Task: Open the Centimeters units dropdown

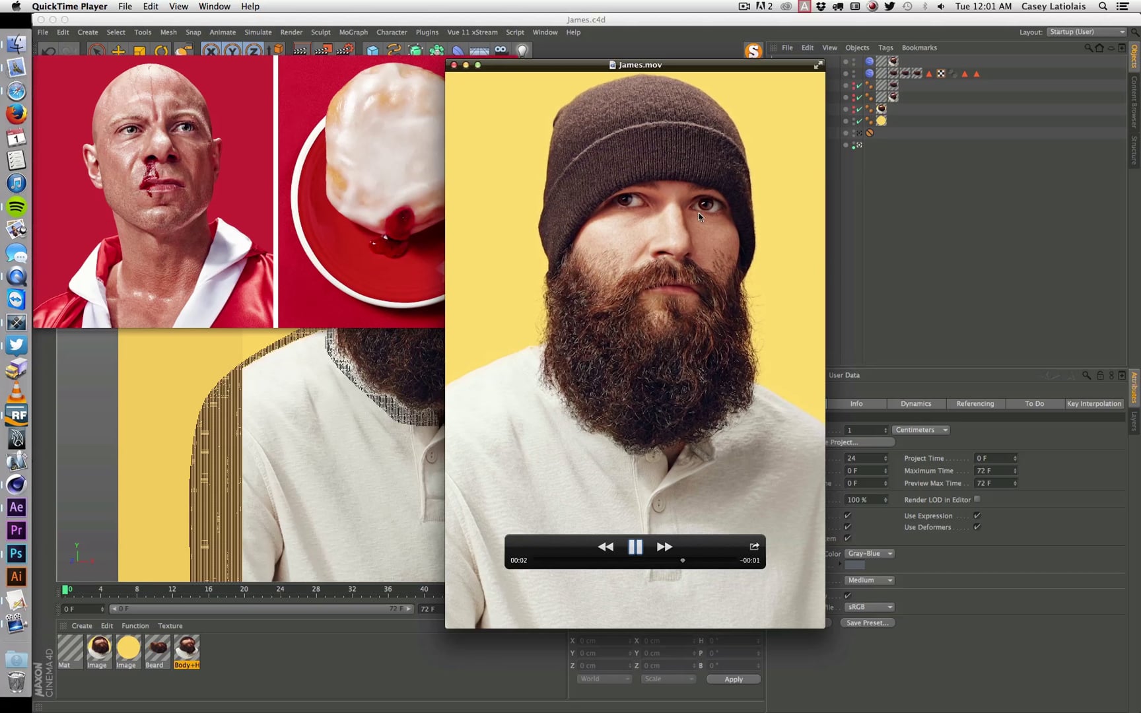Action: tap(920, 430)
